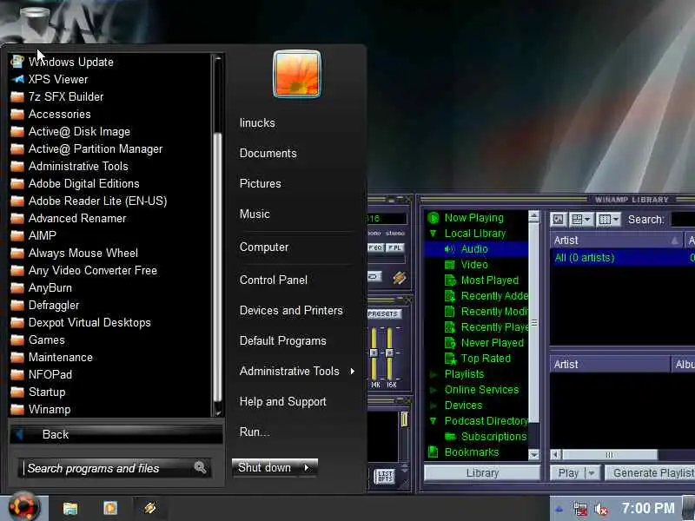Viewport: 695px width, 521px height.
Task: Open Control Panel from the Start menu
Action: pos(274,280)
